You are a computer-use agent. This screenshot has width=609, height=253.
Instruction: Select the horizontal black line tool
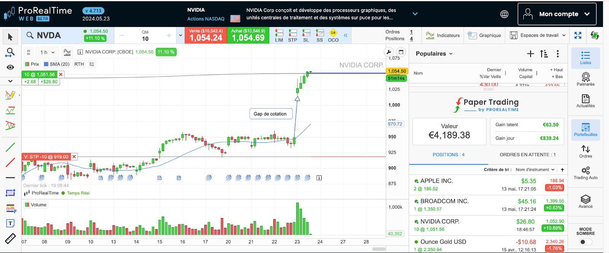(x=10, y=177)
